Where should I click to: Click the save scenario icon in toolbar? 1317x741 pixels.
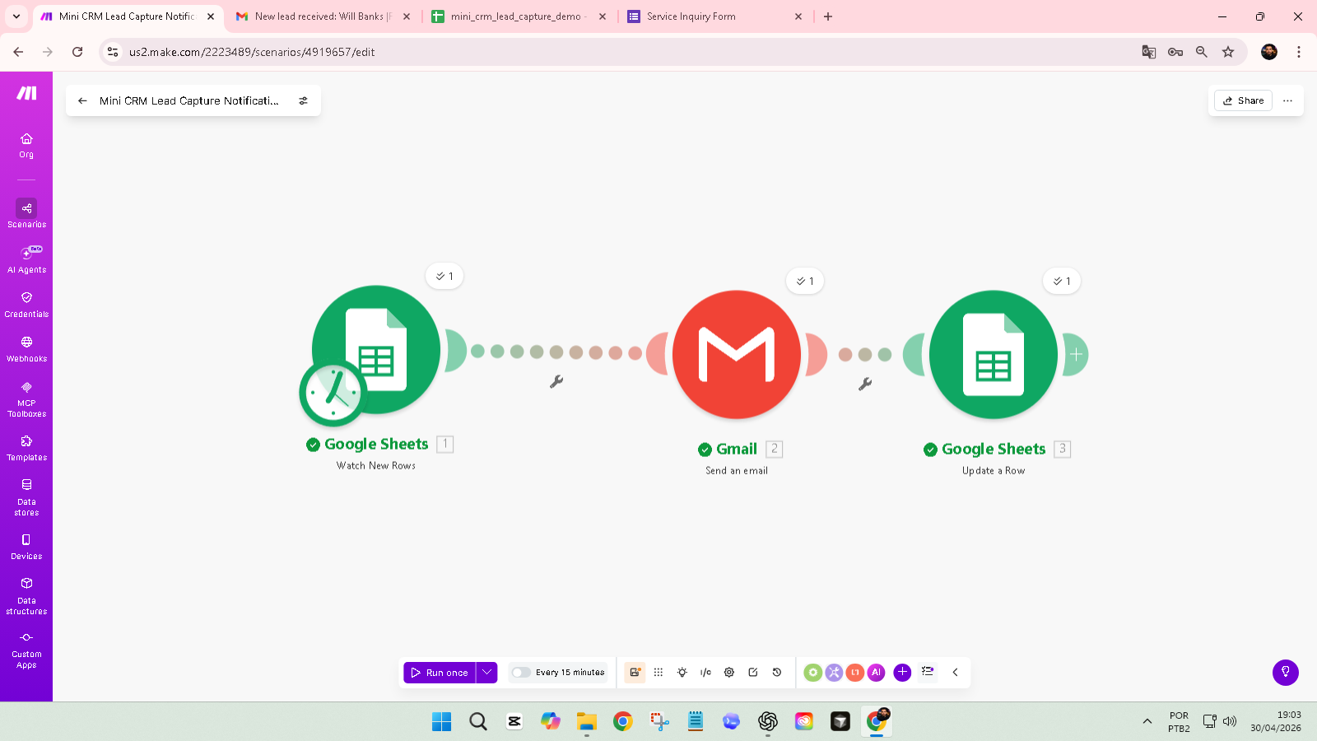(635, 672)
